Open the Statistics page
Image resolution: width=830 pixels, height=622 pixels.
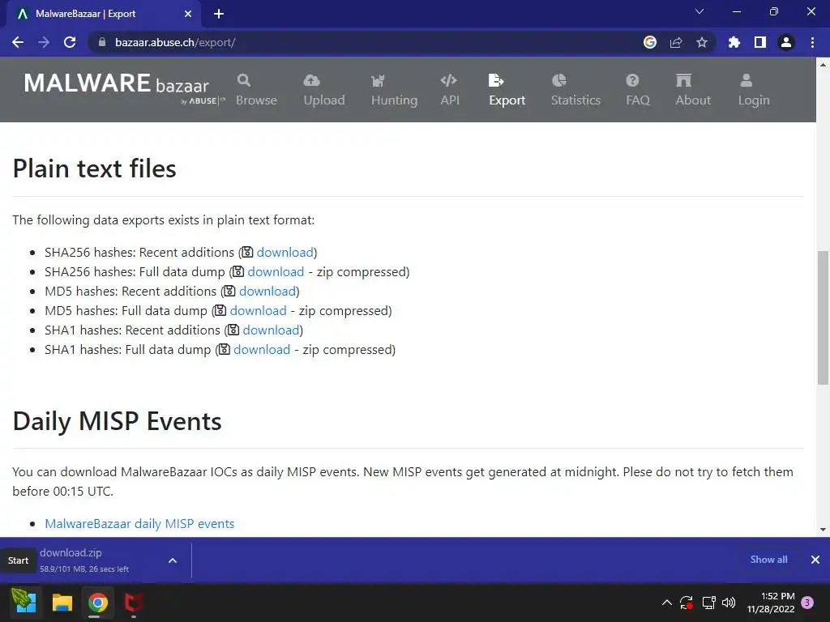(575, 90)
